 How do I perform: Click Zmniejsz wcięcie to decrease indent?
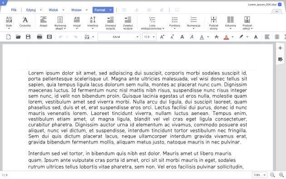pyautogui.click(x=110, y=23)
